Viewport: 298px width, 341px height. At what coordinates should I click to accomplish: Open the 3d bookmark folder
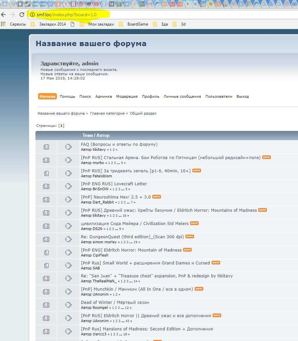179,24
